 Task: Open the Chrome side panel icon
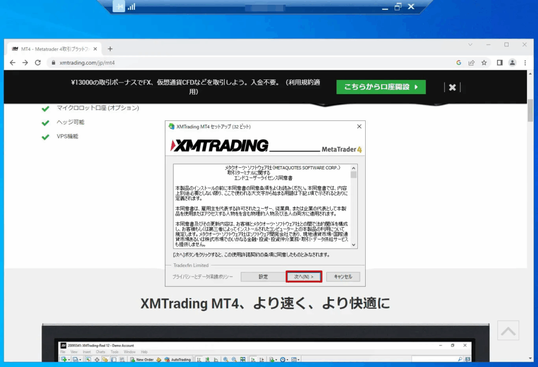[500, 63]
